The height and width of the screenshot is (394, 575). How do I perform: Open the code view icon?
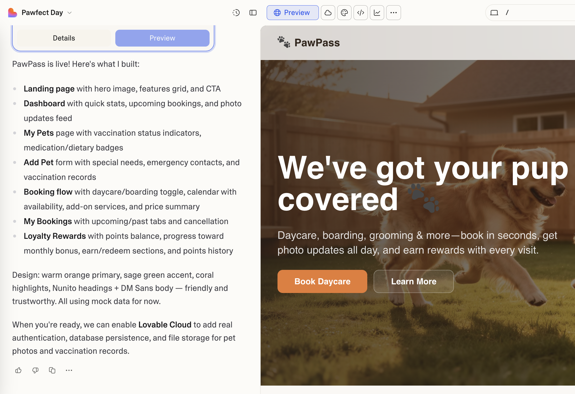click(x=361, y=13)
